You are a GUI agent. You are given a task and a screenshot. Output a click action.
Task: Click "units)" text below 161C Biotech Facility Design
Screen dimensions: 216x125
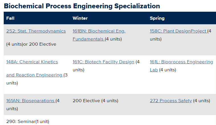78,70
